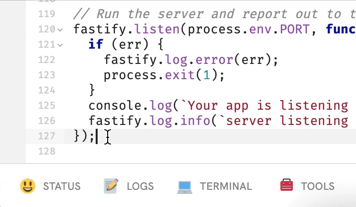
Task: Click the 'PORT' text on line 120
Action: (x=295, y=30)
